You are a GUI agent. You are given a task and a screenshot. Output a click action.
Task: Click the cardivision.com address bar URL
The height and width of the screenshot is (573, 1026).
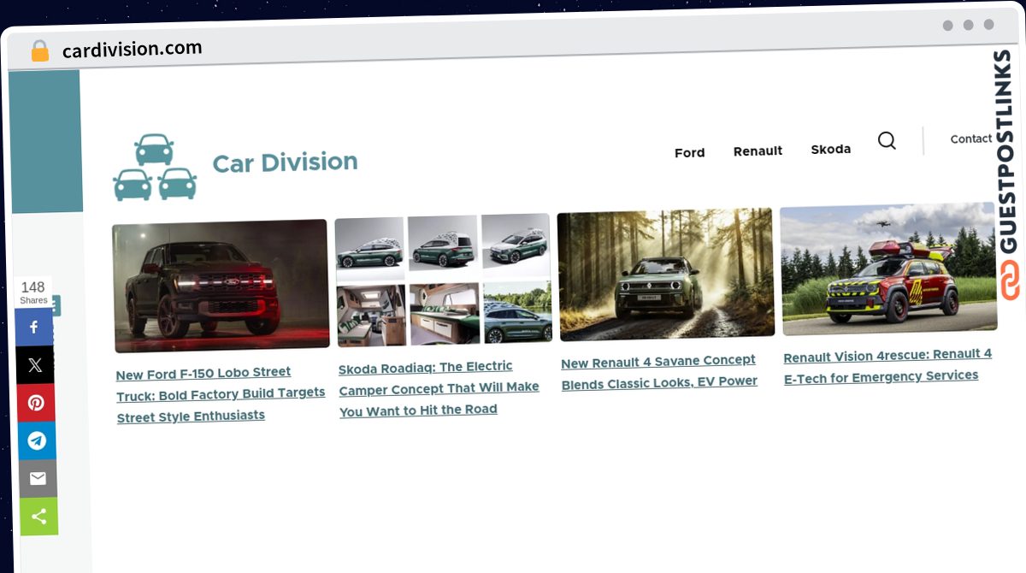tap(133, 50)
